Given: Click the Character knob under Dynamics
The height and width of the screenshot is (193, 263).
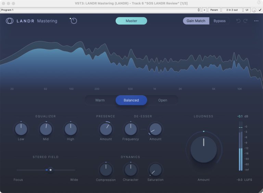Looking at the screenshot, I should (x=131, y=170).
